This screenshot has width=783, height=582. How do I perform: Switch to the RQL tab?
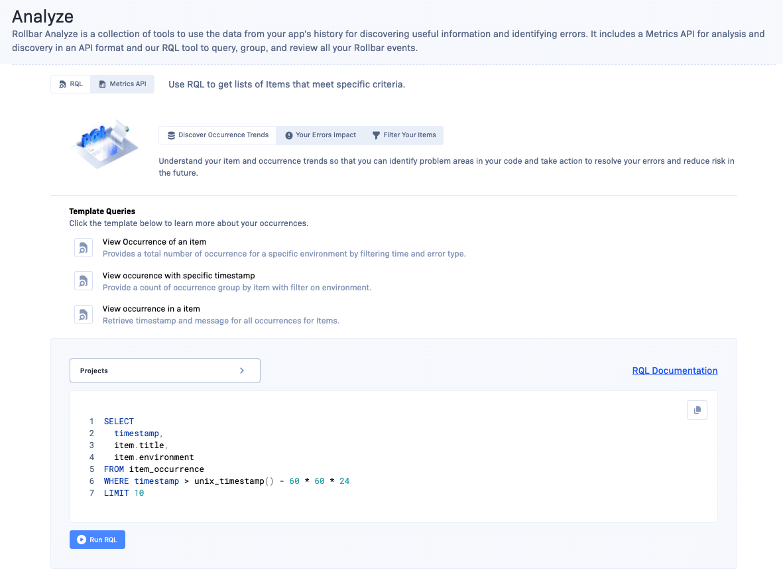coord(71,84)
